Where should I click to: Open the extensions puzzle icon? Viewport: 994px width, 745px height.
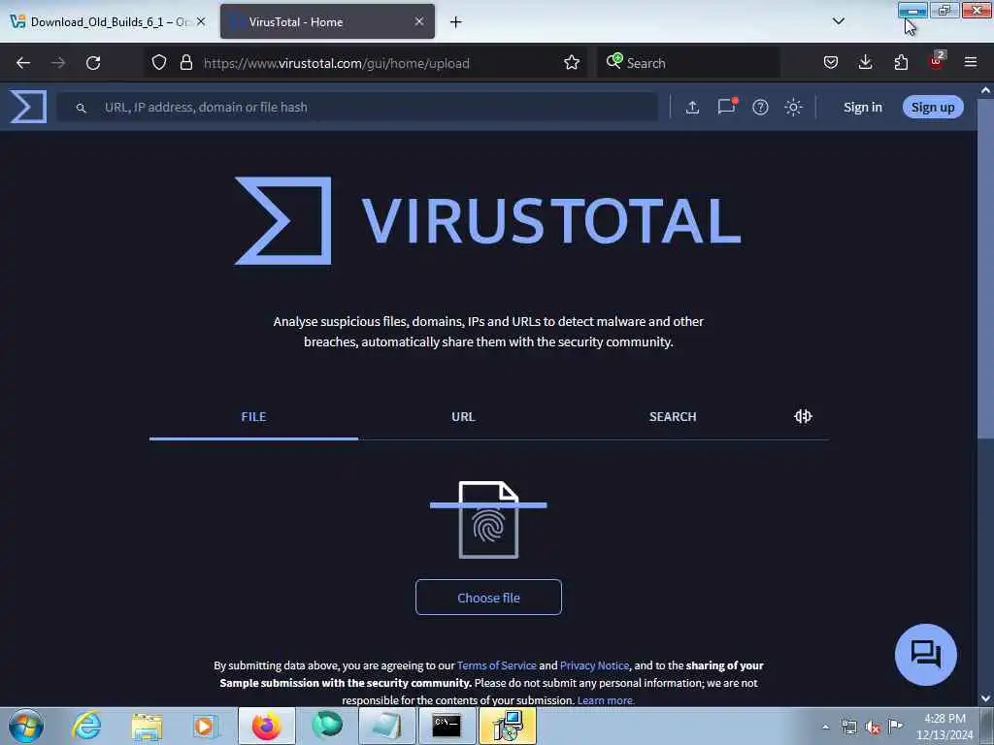[901, 62]
